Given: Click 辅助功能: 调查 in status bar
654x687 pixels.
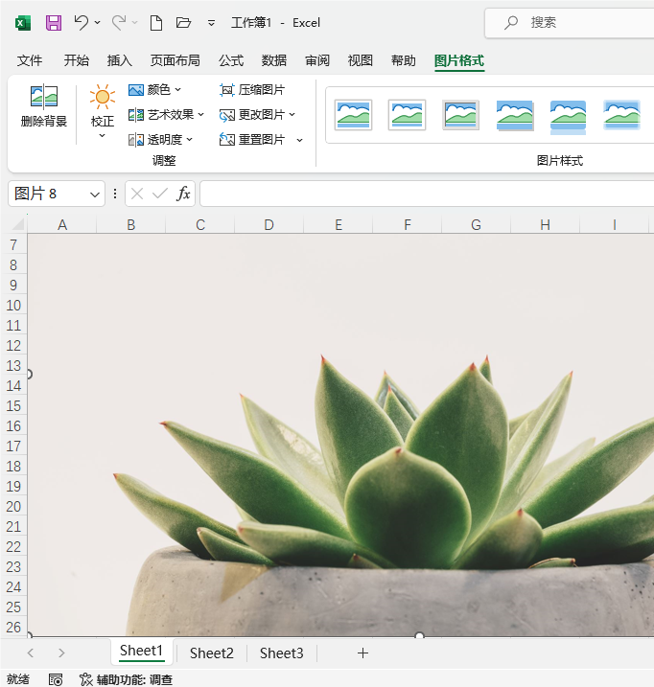Looking at the screenshot, I should (x=126, y=678).
